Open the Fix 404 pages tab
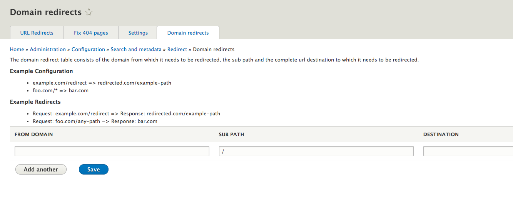This screenshot has width=513, height=198. [91, 33]
